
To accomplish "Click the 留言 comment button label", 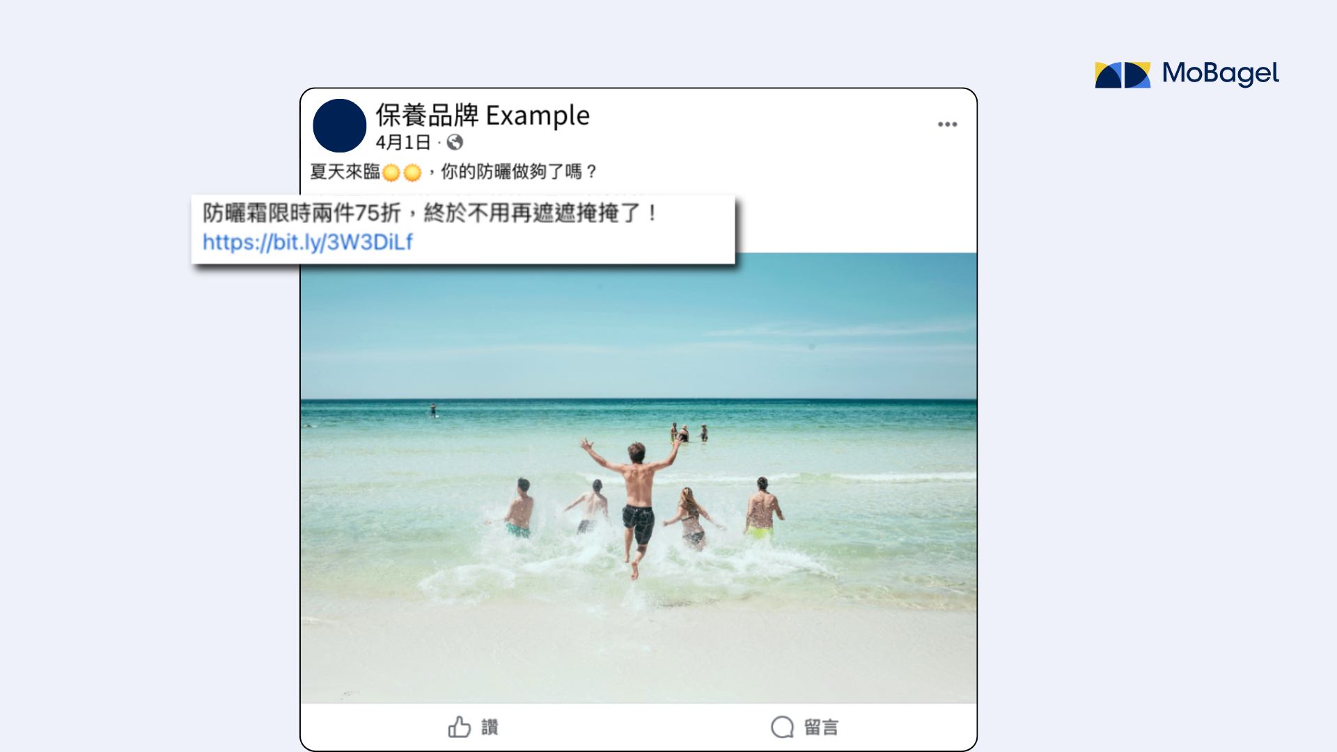I will (821, 727).
